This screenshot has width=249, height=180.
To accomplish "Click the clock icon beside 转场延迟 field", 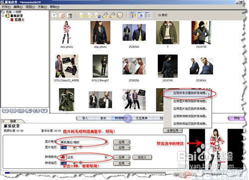I will 81,163.
